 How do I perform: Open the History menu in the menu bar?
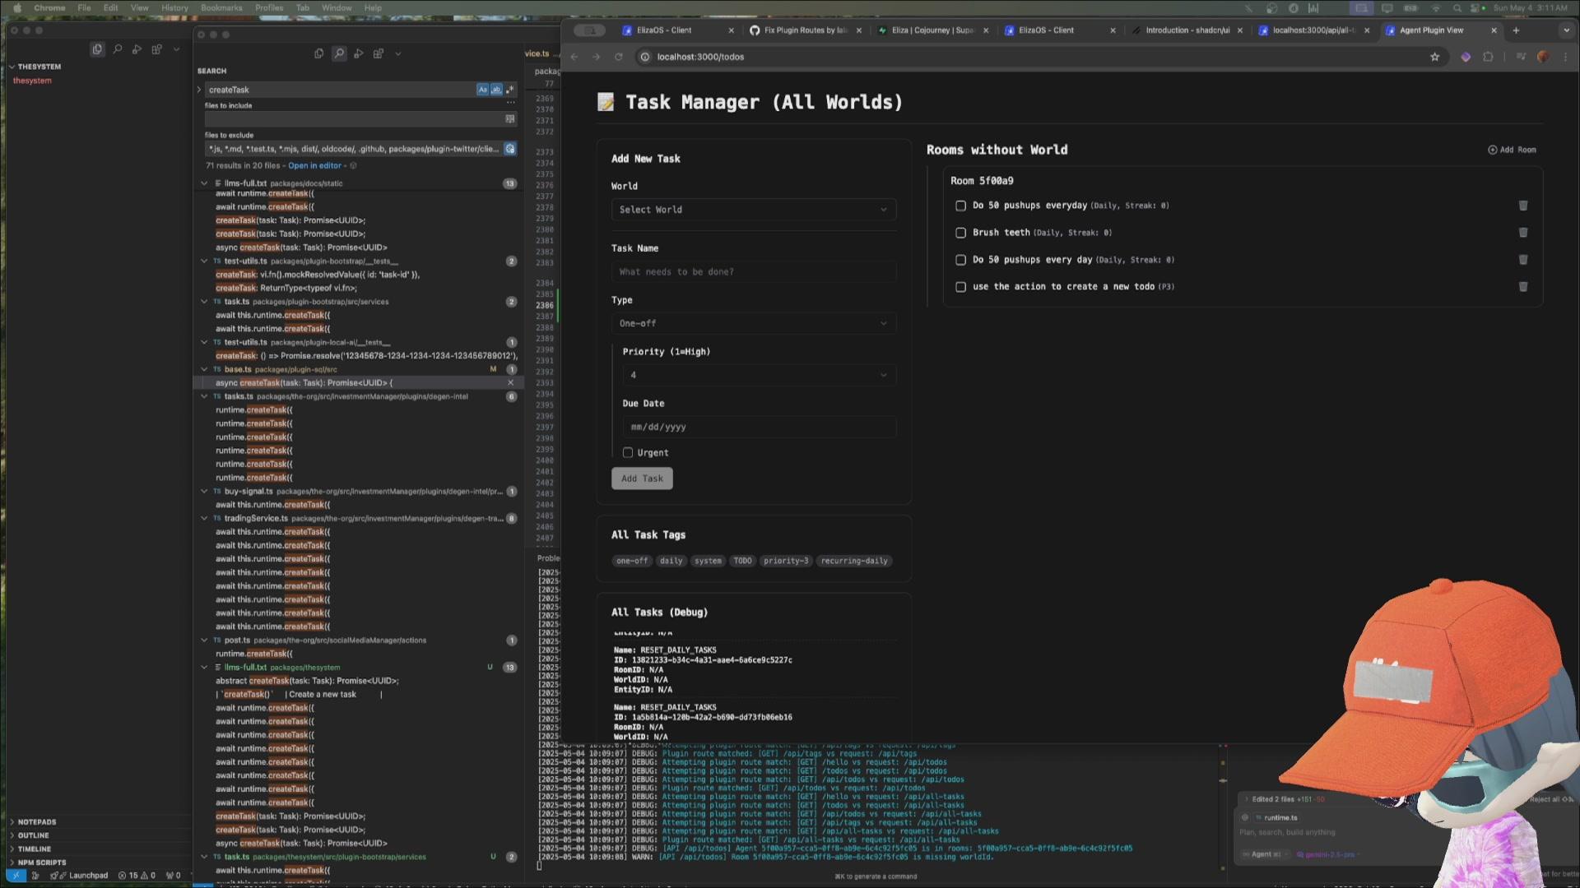tap(174, 7)
